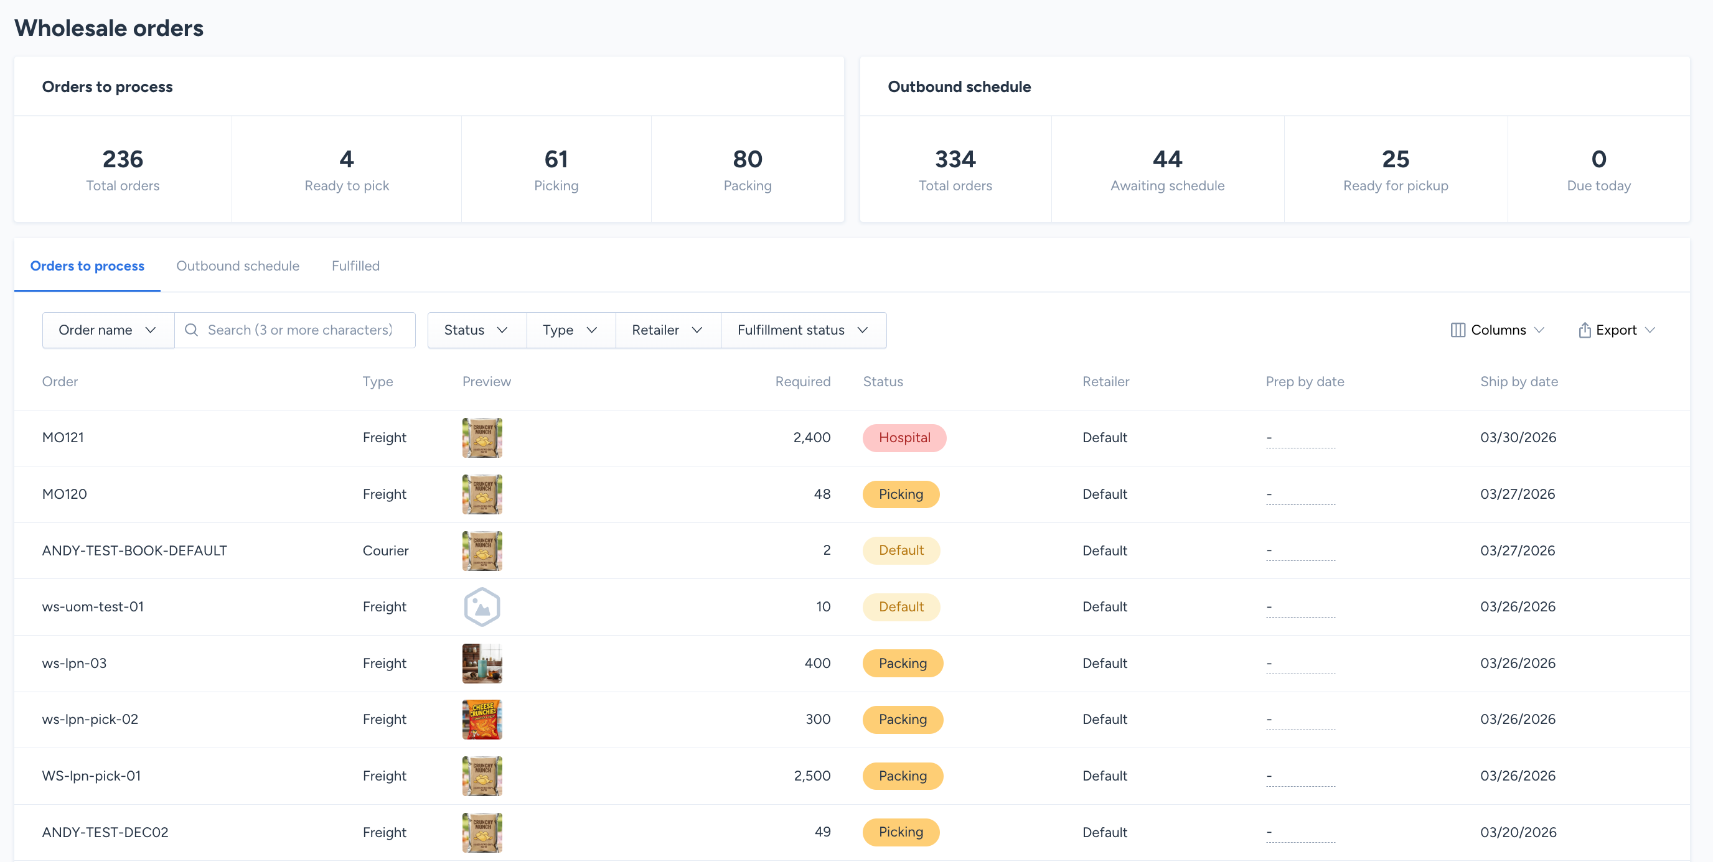
Task: Click the Columns grid icon
Action: [1457, 330]
